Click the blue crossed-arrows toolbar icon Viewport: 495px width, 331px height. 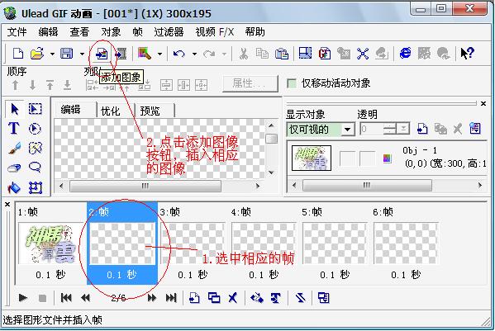tap(363, 54)
